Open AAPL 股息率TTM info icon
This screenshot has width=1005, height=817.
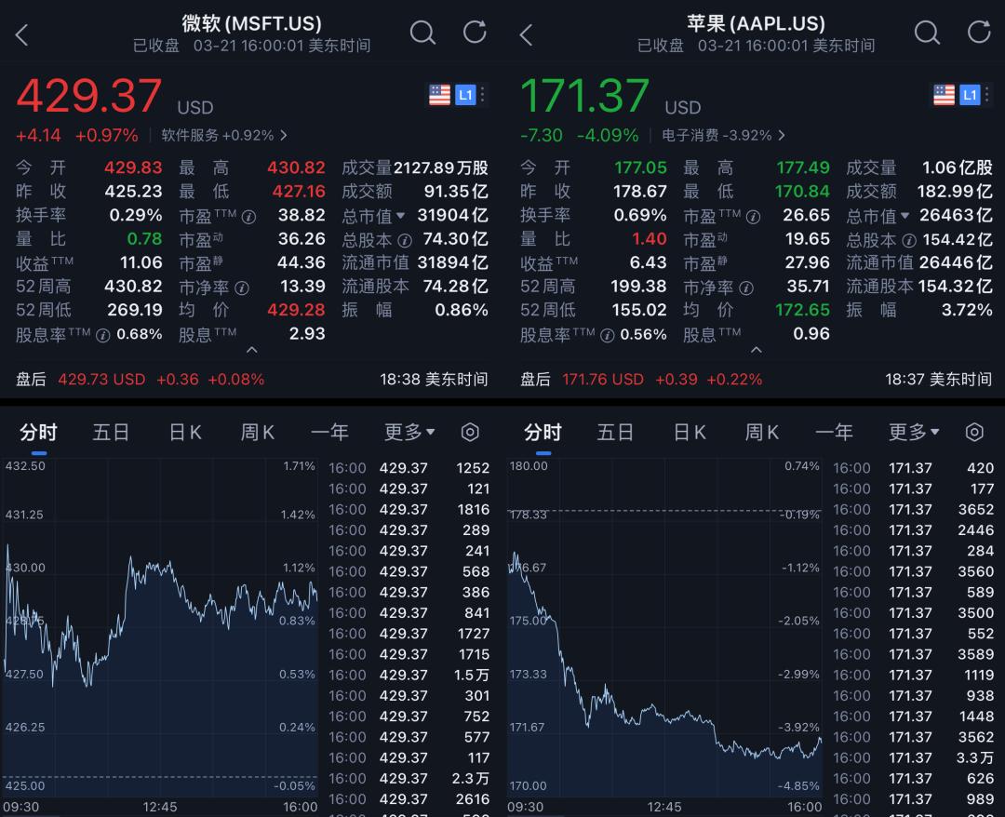click(x=607, y=336)
